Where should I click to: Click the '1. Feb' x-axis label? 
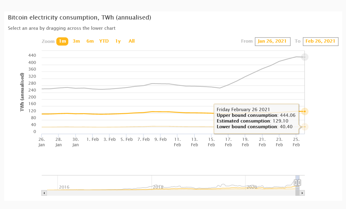click(93, 139)
